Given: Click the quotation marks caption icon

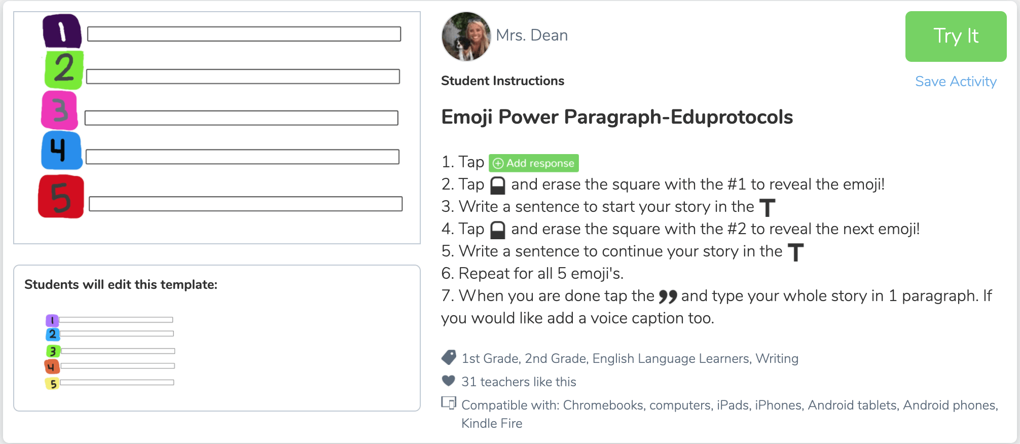Looking at the screenshot, I should click(x=668, y=297).
